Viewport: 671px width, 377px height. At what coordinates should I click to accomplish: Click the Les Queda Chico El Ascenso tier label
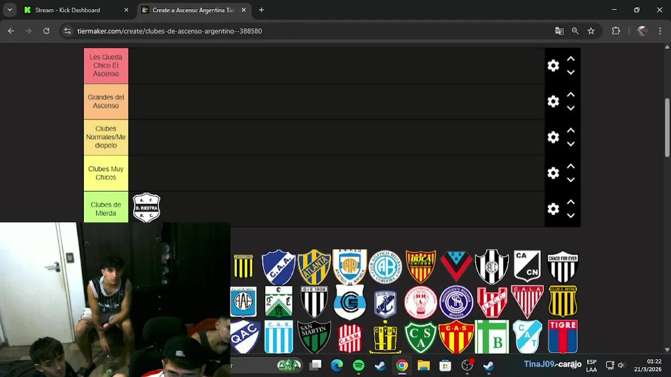pyautogui.click(x=106, y=65)
